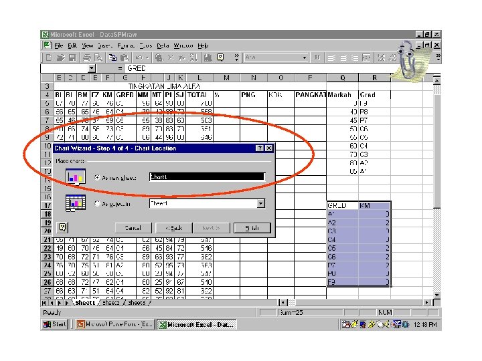482x361 pixels.
Task: Click the Microsoft PowerPoint taskbar button
Action: point(114,324)
